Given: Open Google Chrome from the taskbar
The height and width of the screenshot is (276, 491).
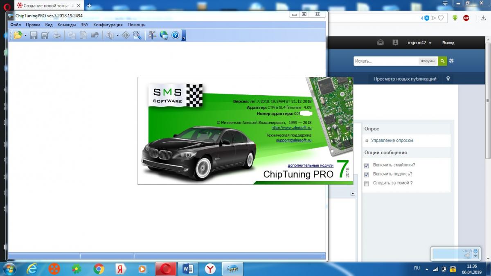Looking at the screenshot, I should (x=99, y=269).
